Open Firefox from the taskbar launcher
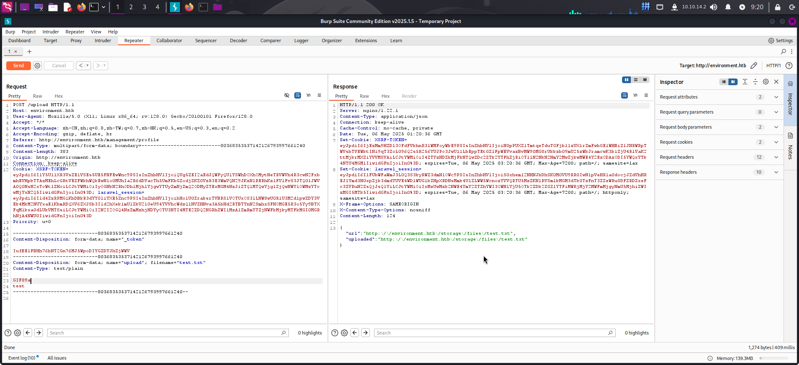This screenshot has width=799, height=365. 81,7
